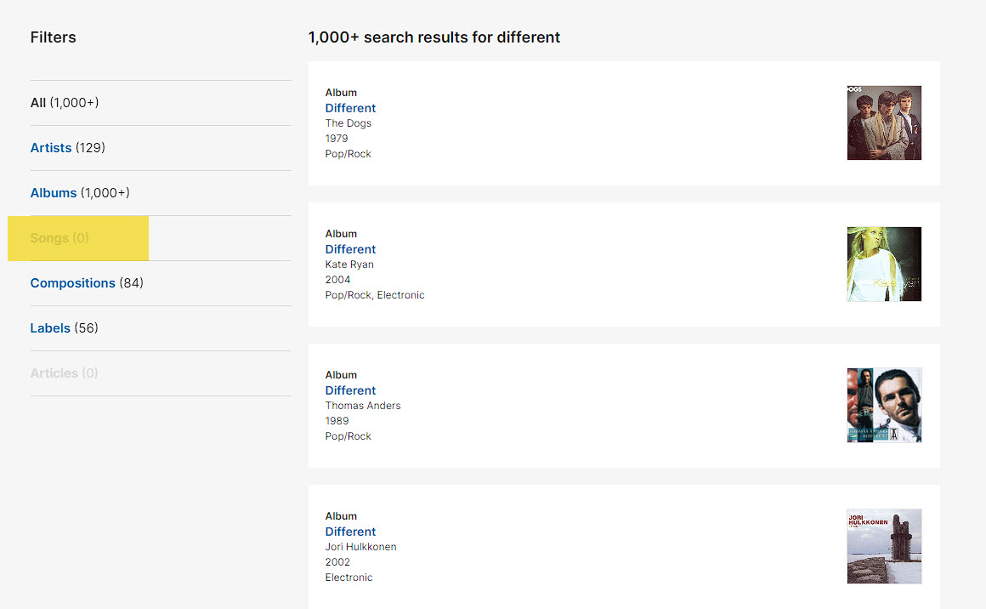This screenshot has height=609, width=986.
Task: Open Different album by The Dogs
Action: (350, 108)
